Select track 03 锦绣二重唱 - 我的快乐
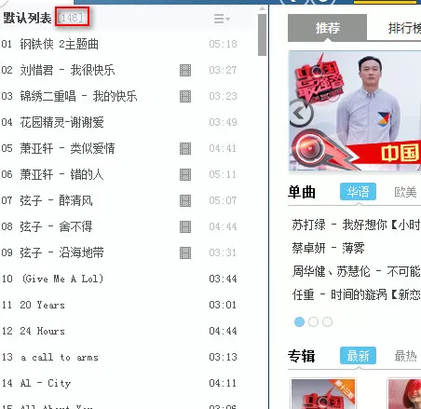This screenshot has width=421, height=409. tap(78, 96)
